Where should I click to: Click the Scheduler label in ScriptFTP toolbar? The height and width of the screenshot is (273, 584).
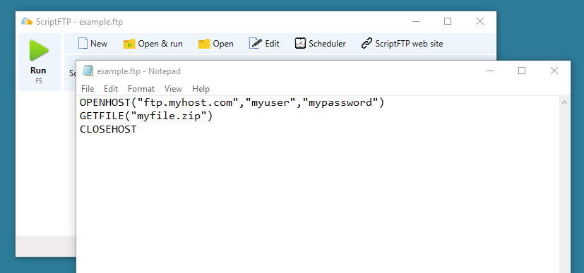[x=327, y=44]
